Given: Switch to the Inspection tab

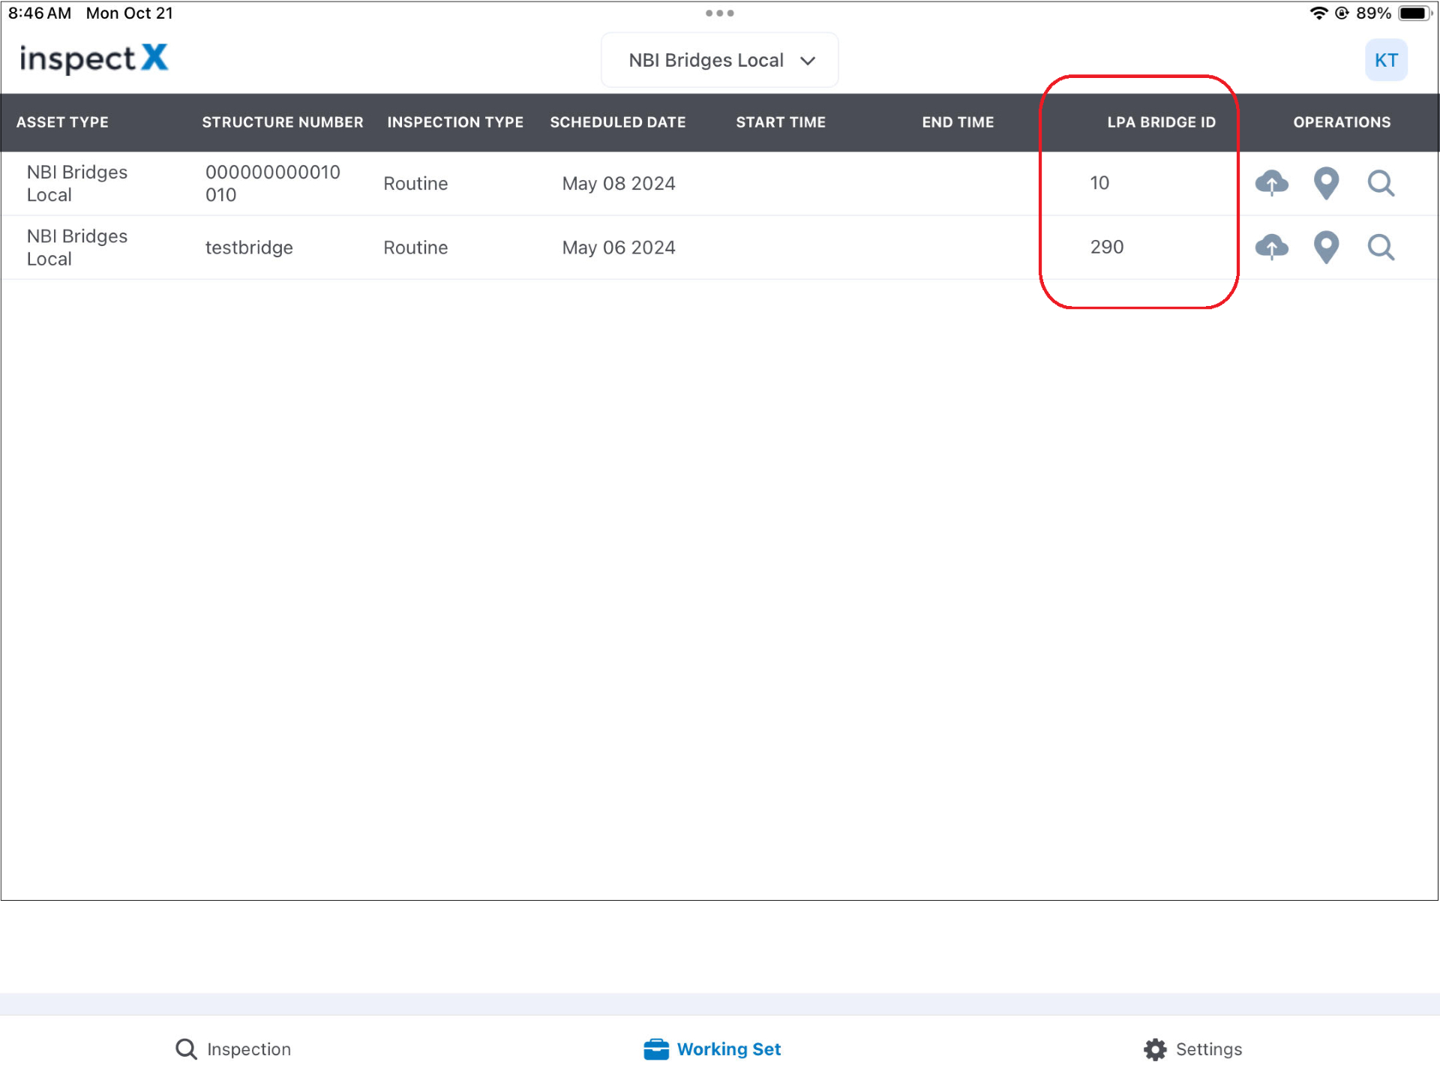Looking at the screenshot, I should 233,1048.
